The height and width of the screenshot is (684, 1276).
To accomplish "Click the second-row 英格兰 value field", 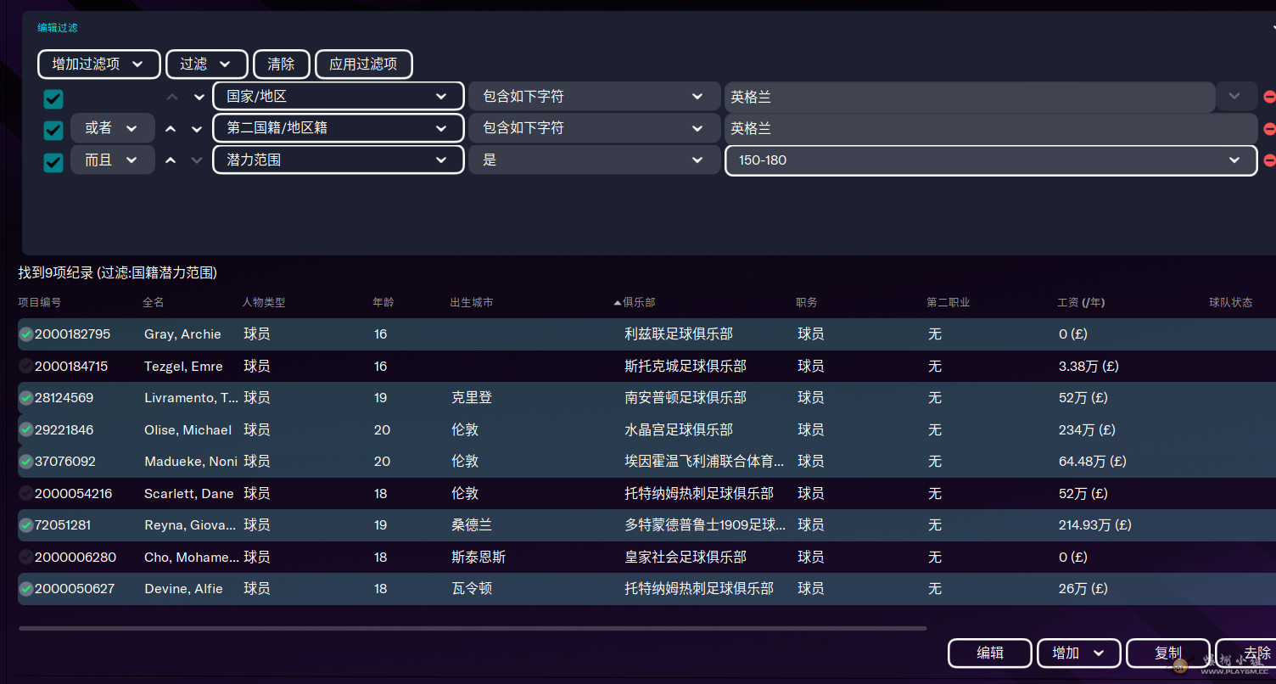I will point(991,129).
